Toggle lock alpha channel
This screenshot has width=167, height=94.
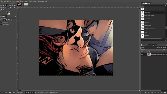(149, 52)
